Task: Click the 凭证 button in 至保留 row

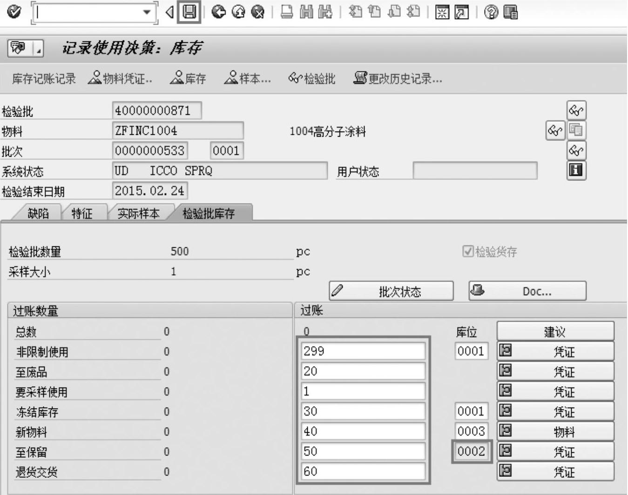Action: point(555,451)
